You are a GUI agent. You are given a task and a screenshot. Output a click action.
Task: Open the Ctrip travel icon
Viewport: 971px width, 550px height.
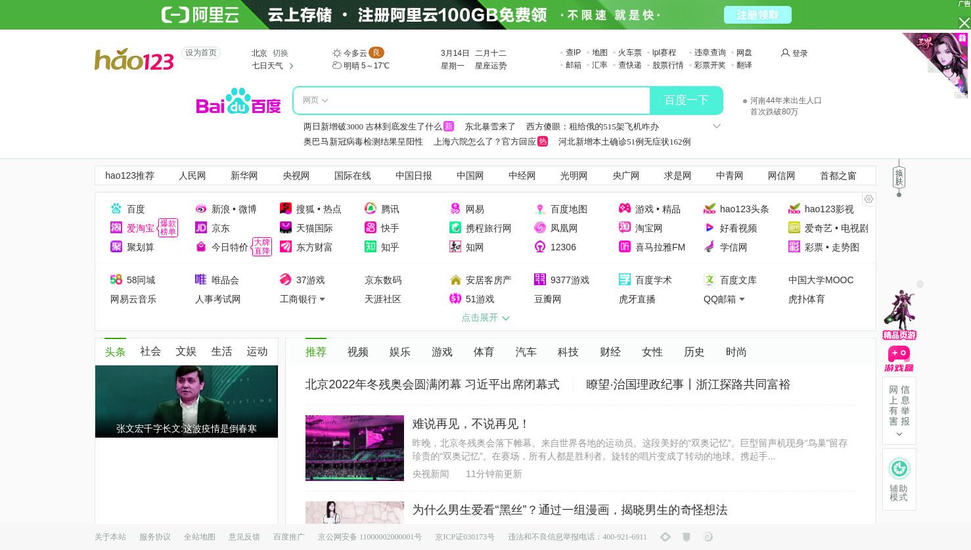click(x=455, y=228)
